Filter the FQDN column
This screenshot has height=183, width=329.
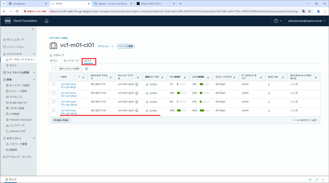83,78
